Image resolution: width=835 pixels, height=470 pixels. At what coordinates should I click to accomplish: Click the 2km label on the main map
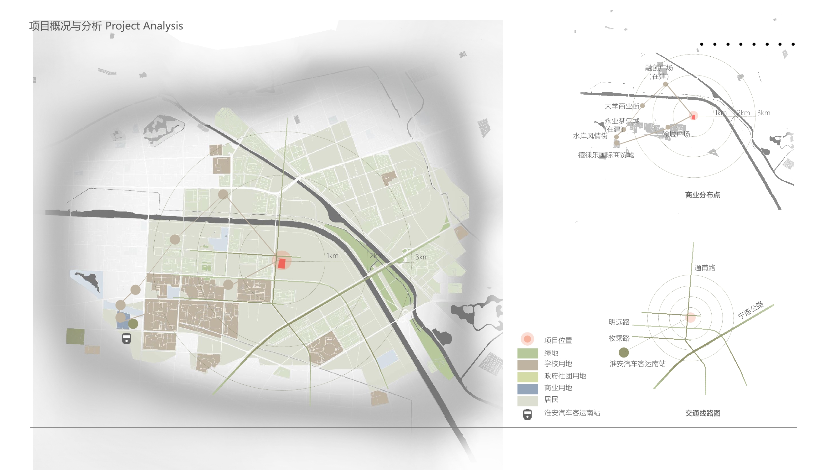pos(376,256)
